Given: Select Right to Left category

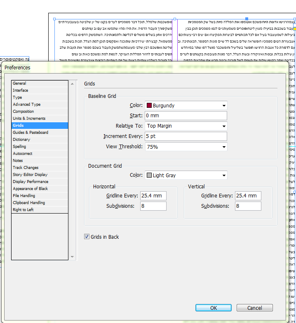Looking at the screenshot, I should click(40, 209).
